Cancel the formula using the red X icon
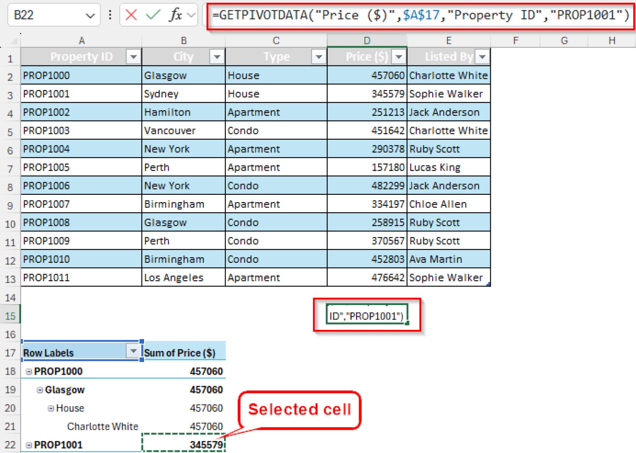This screenshot has height=453, width=636. coord(131,15)
